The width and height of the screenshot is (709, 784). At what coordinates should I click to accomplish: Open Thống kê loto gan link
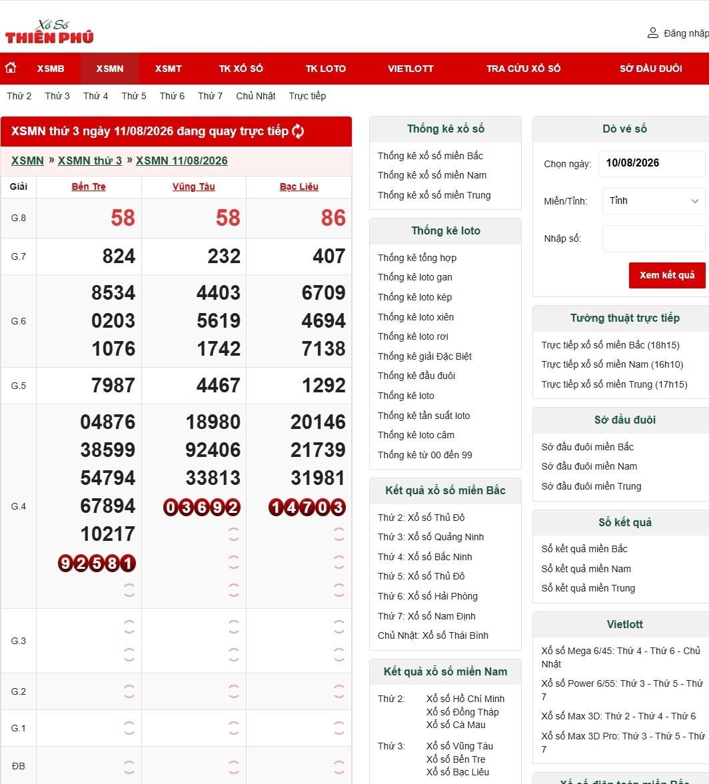point(414,278)
